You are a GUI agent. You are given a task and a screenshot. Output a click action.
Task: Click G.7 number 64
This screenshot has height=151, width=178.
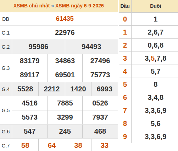tap(52, 145)
